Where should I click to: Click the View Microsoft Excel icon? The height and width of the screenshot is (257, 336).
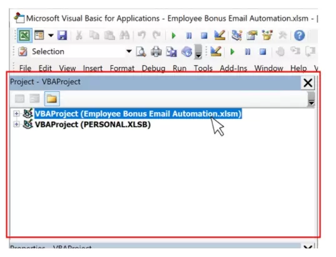(24, 35)
